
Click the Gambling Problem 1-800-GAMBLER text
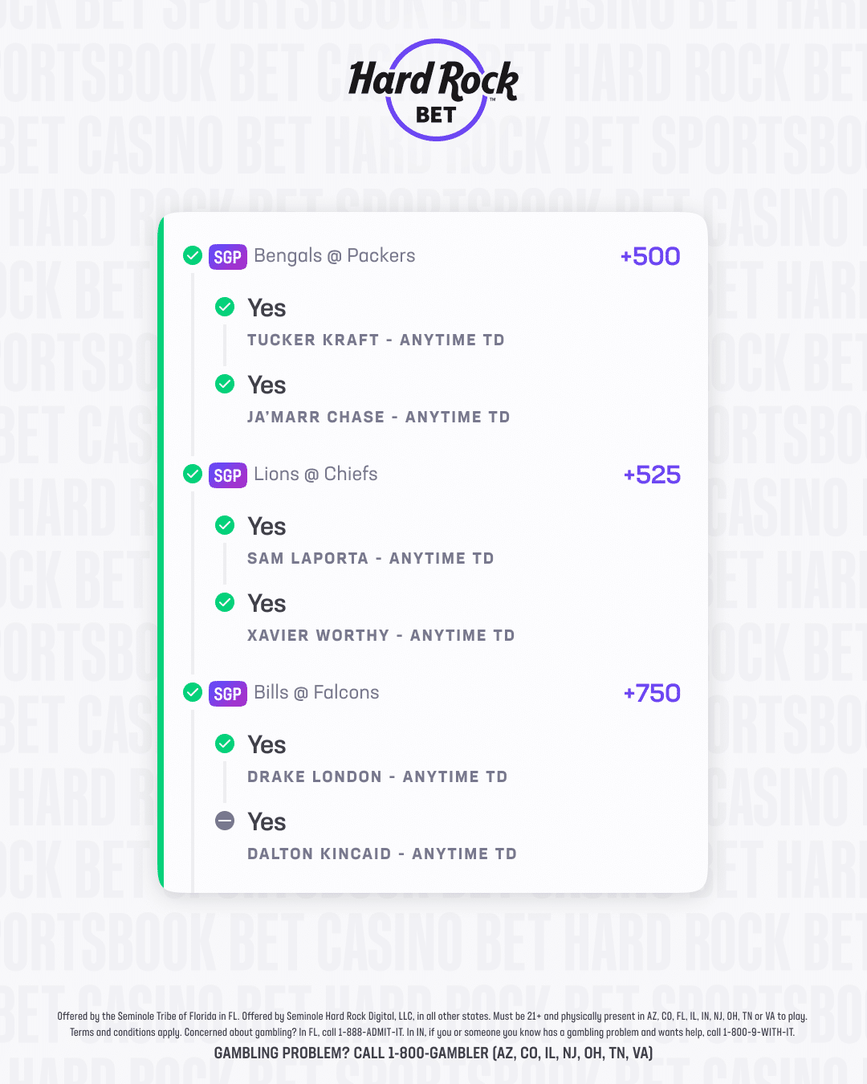coord(433,1053)
